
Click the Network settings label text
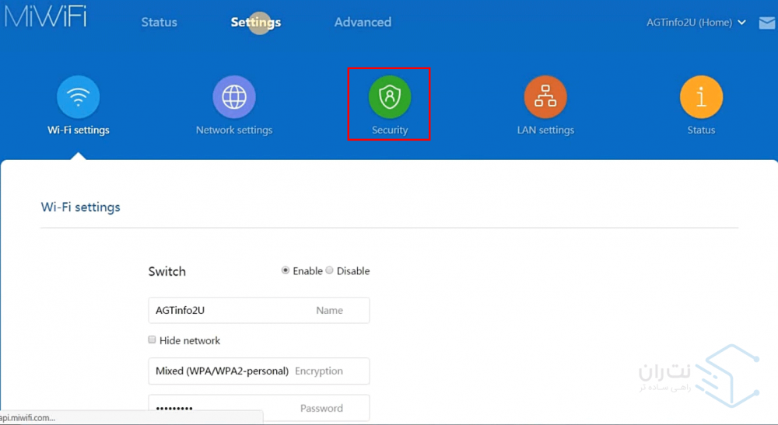tap(234, 131)
